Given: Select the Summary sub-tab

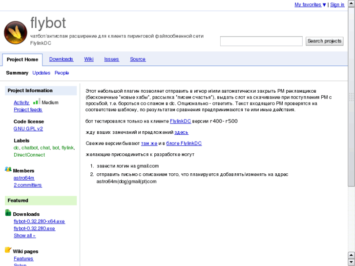Looking at the screenshot, I should tap(17, 73).
